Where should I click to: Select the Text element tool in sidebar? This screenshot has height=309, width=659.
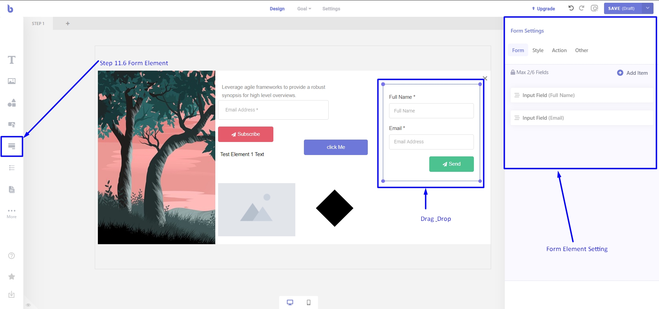pos(12,60)
